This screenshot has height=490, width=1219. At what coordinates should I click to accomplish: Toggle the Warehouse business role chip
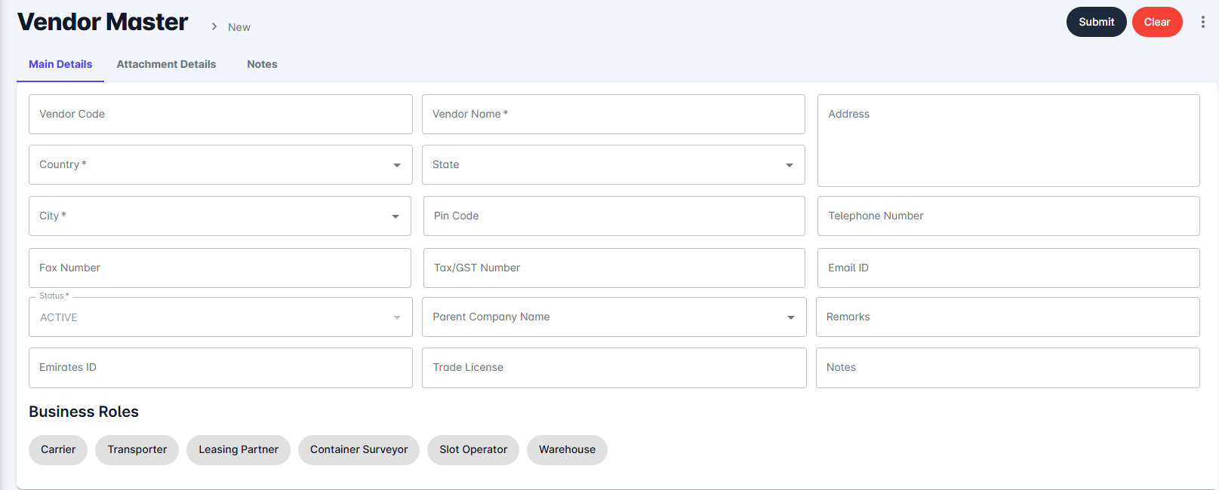[x=567, y=450]
